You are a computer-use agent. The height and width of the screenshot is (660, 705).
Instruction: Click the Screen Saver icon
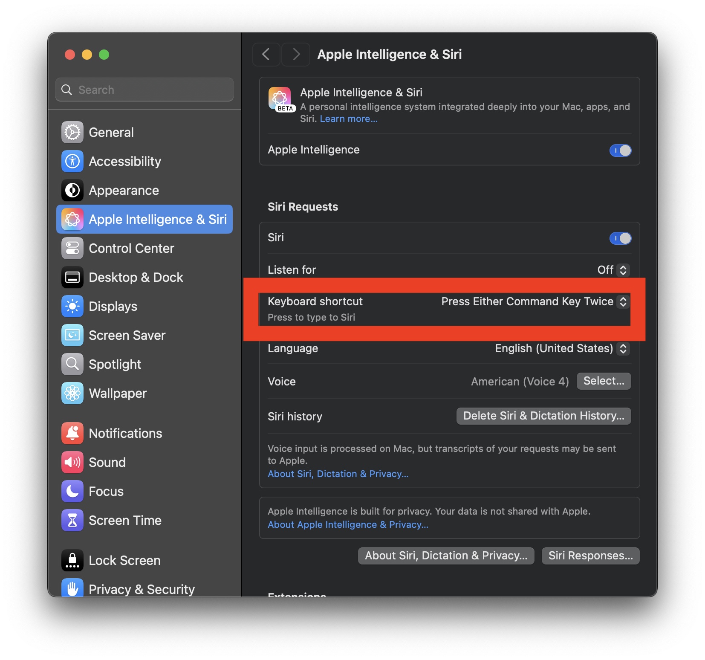click(72, 335)
